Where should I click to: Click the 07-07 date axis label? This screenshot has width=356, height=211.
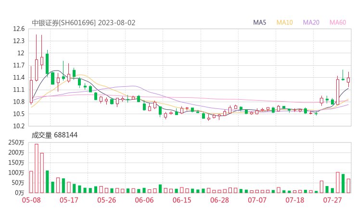pyautogui.click(x=257, y=200)
